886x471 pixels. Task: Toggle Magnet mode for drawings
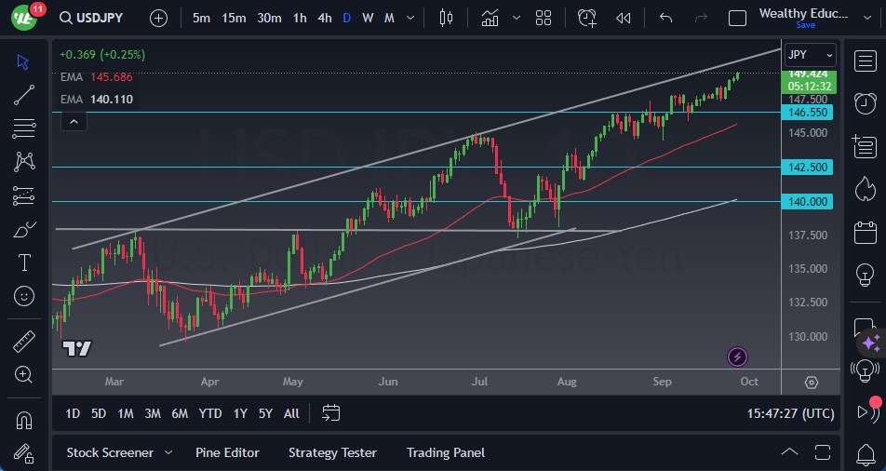click(25, 420)
